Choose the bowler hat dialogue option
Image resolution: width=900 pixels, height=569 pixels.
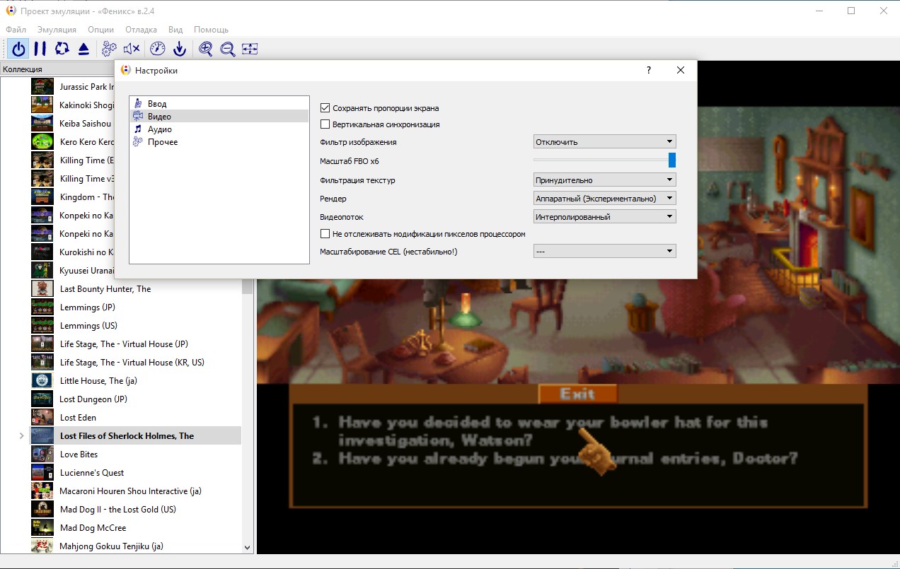coord(540,430)
